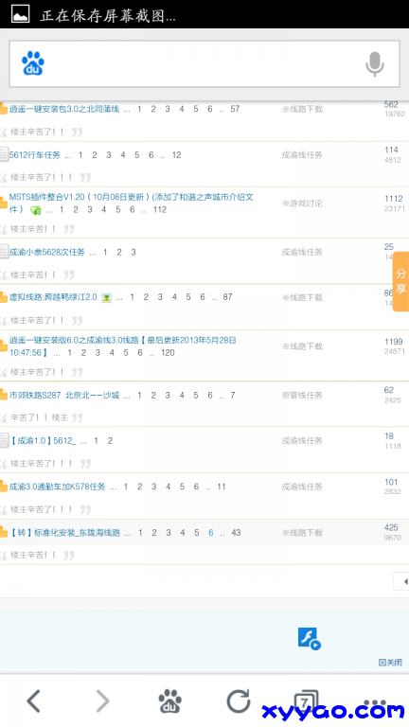
Task: Open thread 市郊铁路S287 北京北——沙城
Action: click(x=64, y=396)
